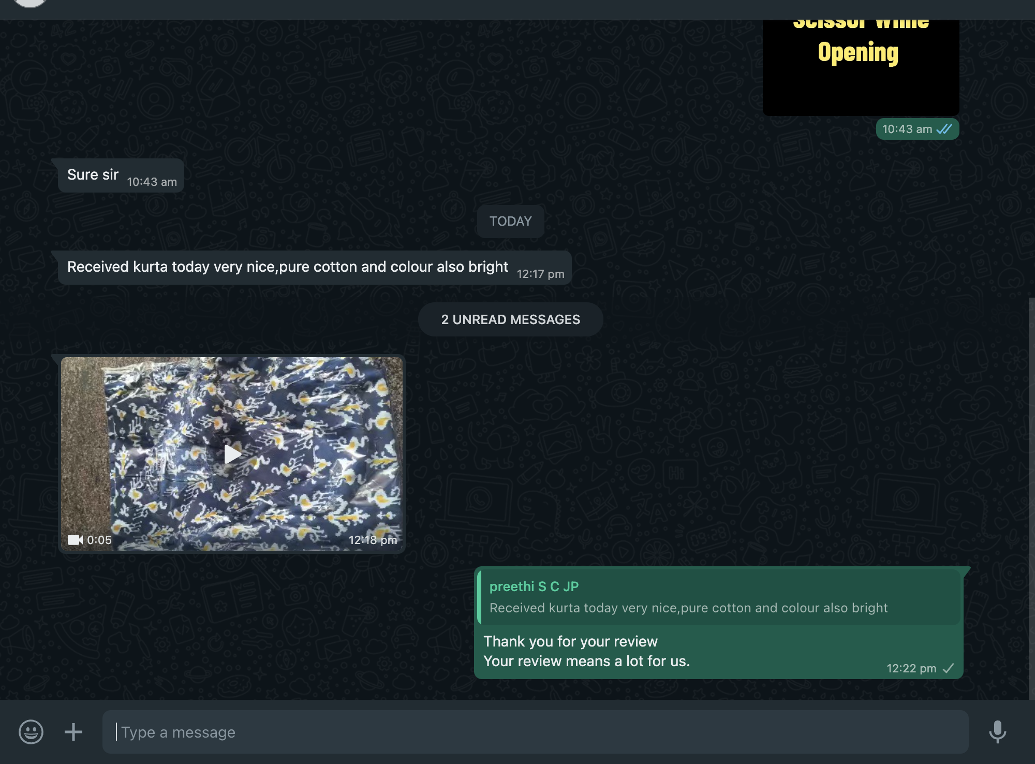Click the 10:43 am outgoing timestamp badge

pos(907,129)
